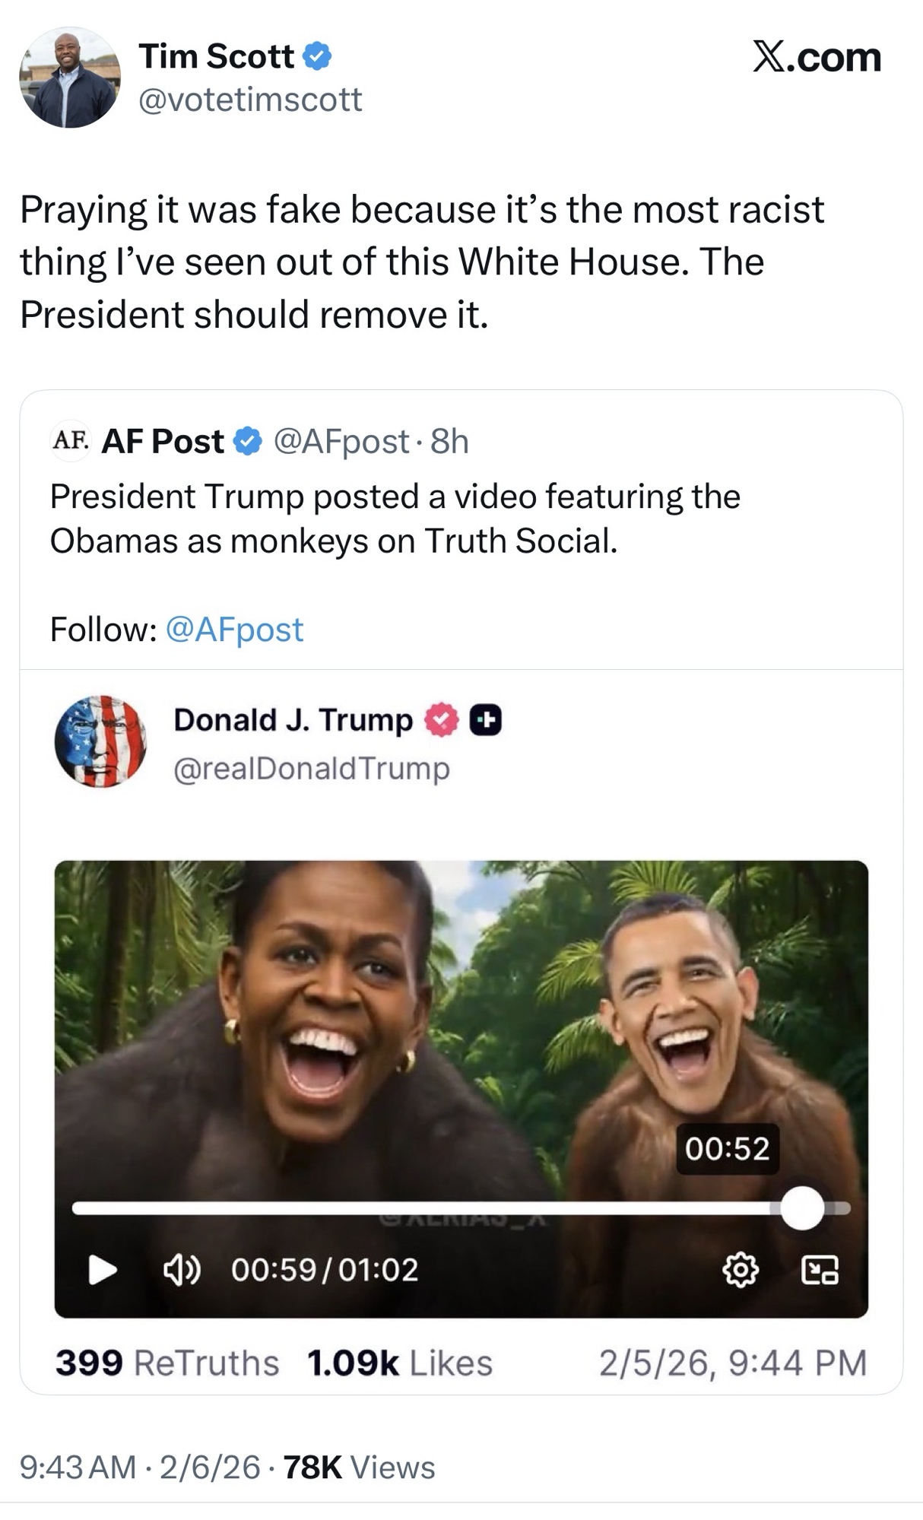The width and height of the screenshot is (923, 1520).
Task: Click the AF Post logo avatar
Action: point(70,440)
